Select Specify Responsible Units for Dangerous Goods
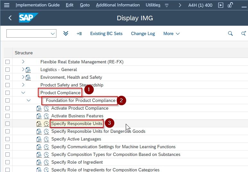Image resolution: width=248 pixels, height=172 pixels. [x=98, y=131]
